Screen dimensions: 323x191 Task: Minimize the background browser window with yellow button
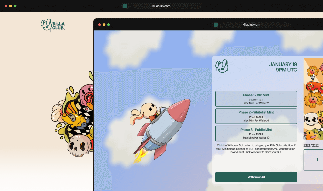click(x=11, y=6)
